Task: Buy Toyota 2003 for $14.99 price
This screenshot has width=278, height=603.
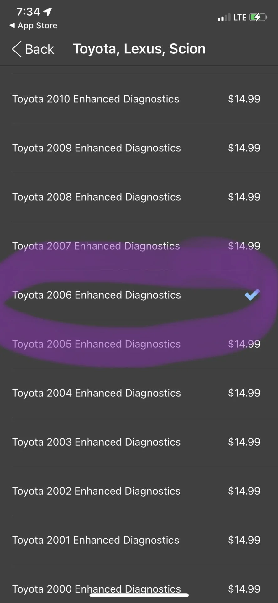Action: pos(244,442)
